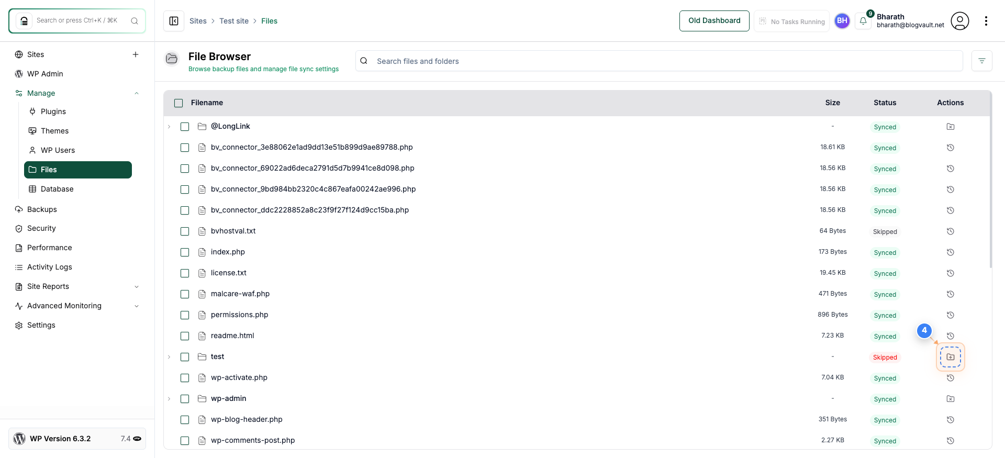
Task: Click the Test site breadcrumb link
Action: [234, 21]
